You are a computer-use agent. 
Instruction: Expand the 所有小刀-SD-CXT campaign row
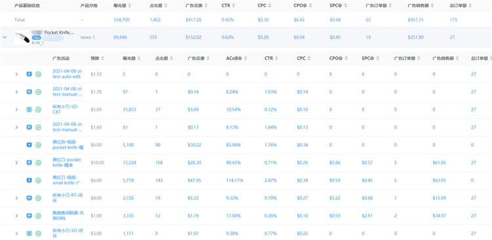pyautogui.click(x=16, y=110)
